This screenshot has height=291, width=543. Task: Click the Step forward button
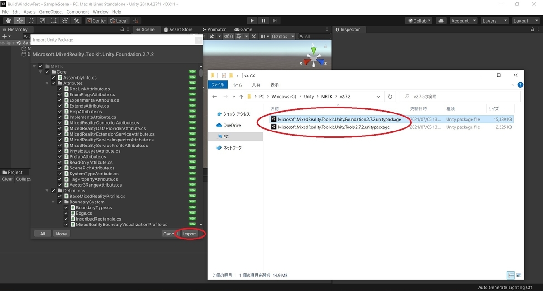click(275, 21)
